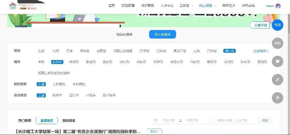
Task: Click the back-to-top arrow icon
Action: 277,98
